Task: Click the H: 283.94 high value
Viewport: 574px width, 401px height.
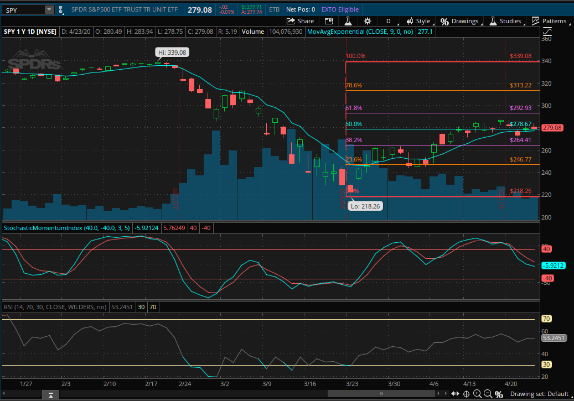Action: click(x=140, y=32)
